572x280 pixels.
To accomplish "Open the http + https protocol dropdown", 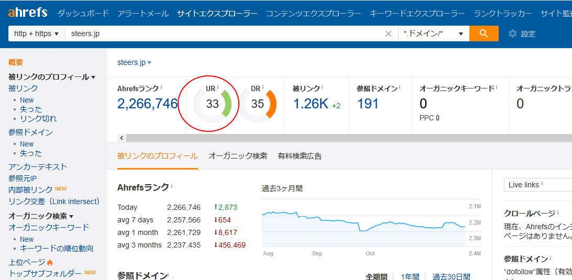I will pyautogui.click(x=36, y=33).
